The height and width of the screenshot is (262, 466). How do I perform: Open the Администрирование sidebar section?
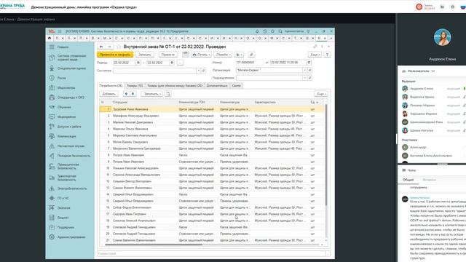click(x=71, y=237)
